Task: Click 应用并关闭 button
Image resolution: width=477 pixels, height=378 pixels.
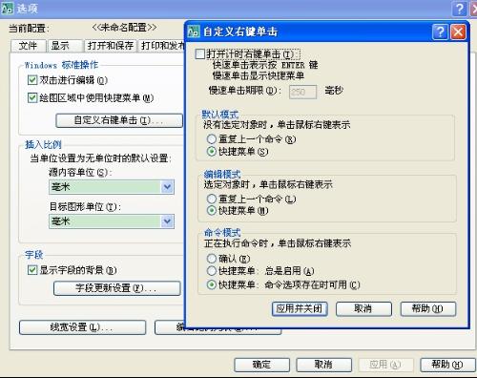Action: 300,308
